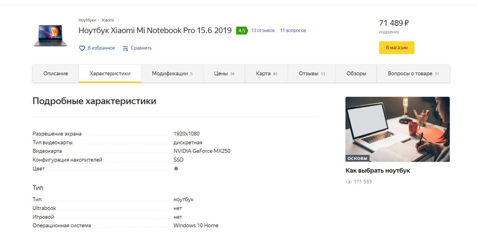Click the Сравнить link text

[x=141, y=48]
